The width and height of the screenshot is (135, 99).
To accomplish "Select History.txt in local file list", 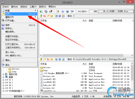I will pyautogui.click(x=49, y=76).
